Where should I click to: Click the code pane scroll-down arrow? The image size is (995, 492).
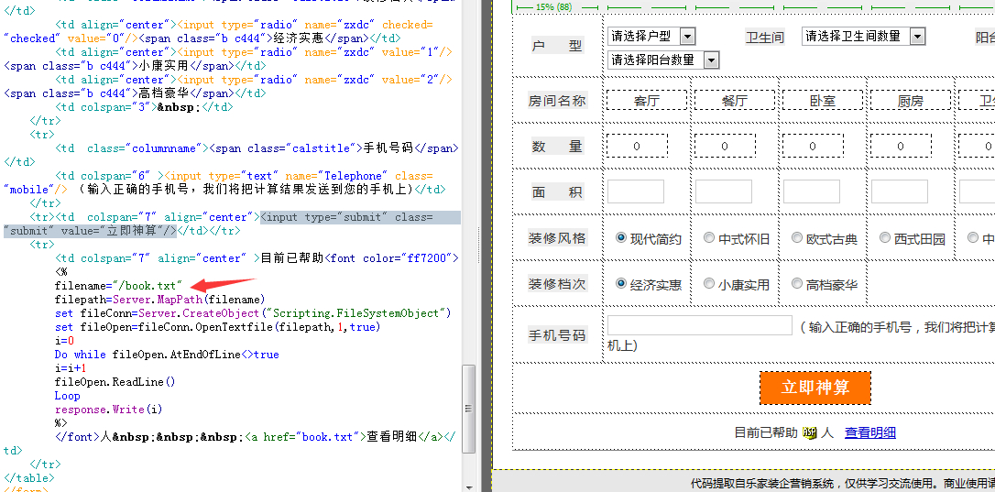(x=469, y=487)
